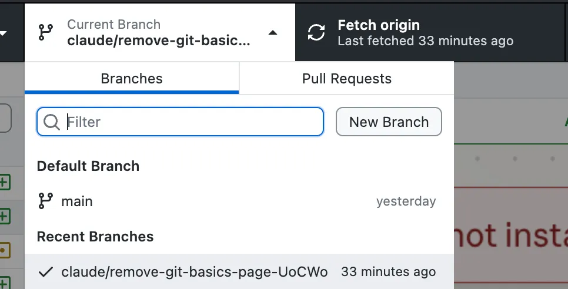
Task: Click the Fetch origin sync arrows icon
Action: pyautogui.click(x=316, y=32)
